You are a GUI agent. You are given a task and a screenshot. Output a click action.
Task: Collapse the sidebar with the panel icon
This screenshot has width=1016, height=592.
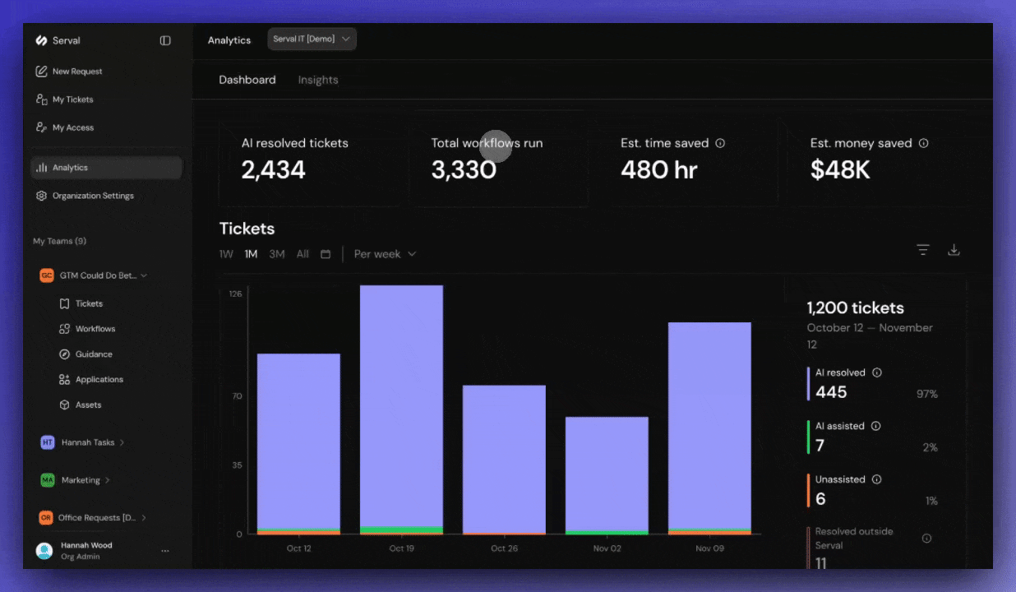(165, 39)
